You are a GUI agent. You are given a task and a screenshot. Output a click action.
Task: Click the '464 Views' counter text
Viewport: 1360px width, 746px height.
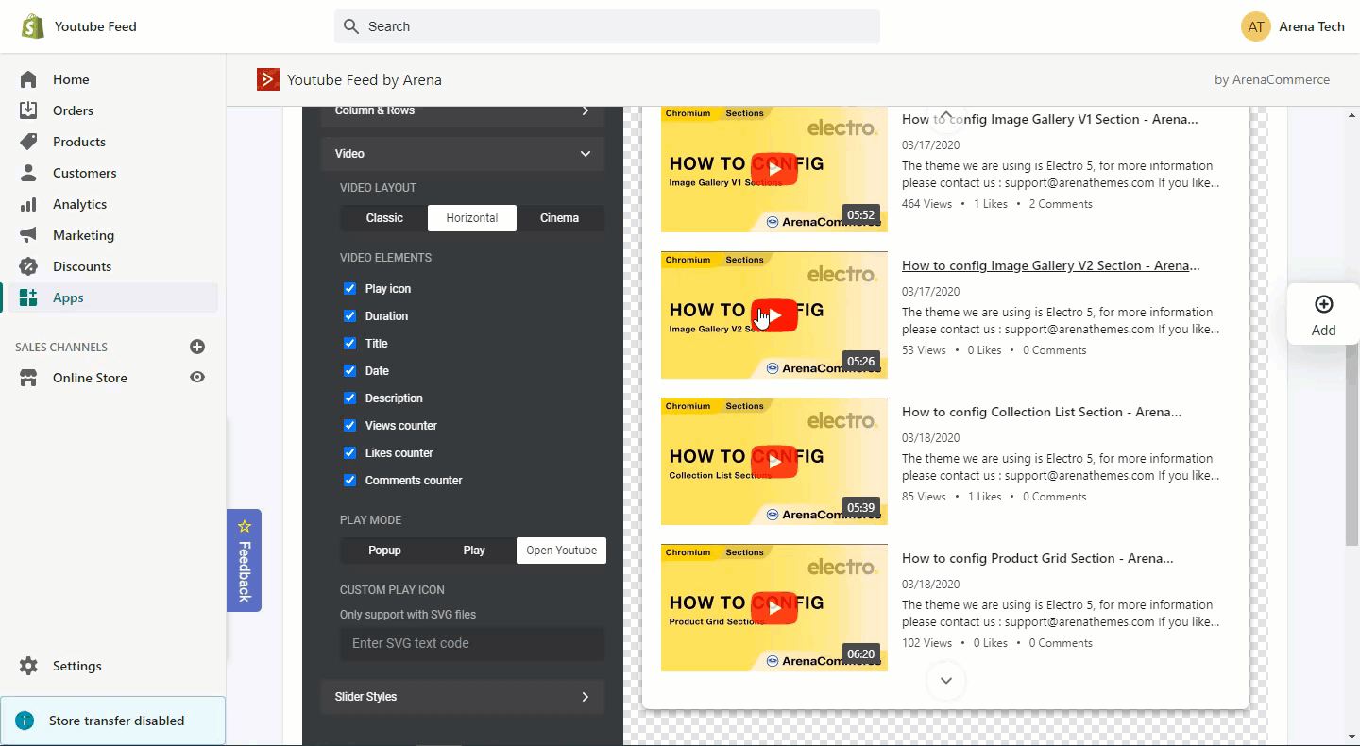(x=926, y=204)
